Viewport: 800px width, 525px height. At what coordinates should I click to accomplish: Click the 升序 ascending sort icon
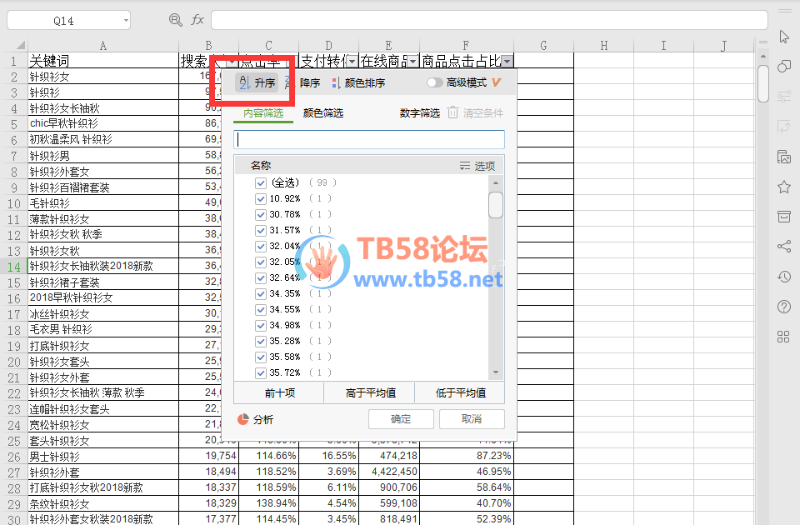pyautogui.click(x=244, y=83)
